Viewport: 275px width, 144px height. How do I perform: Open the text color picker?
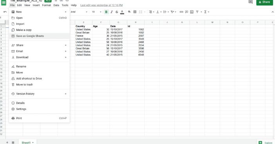(x=122, y=12)
